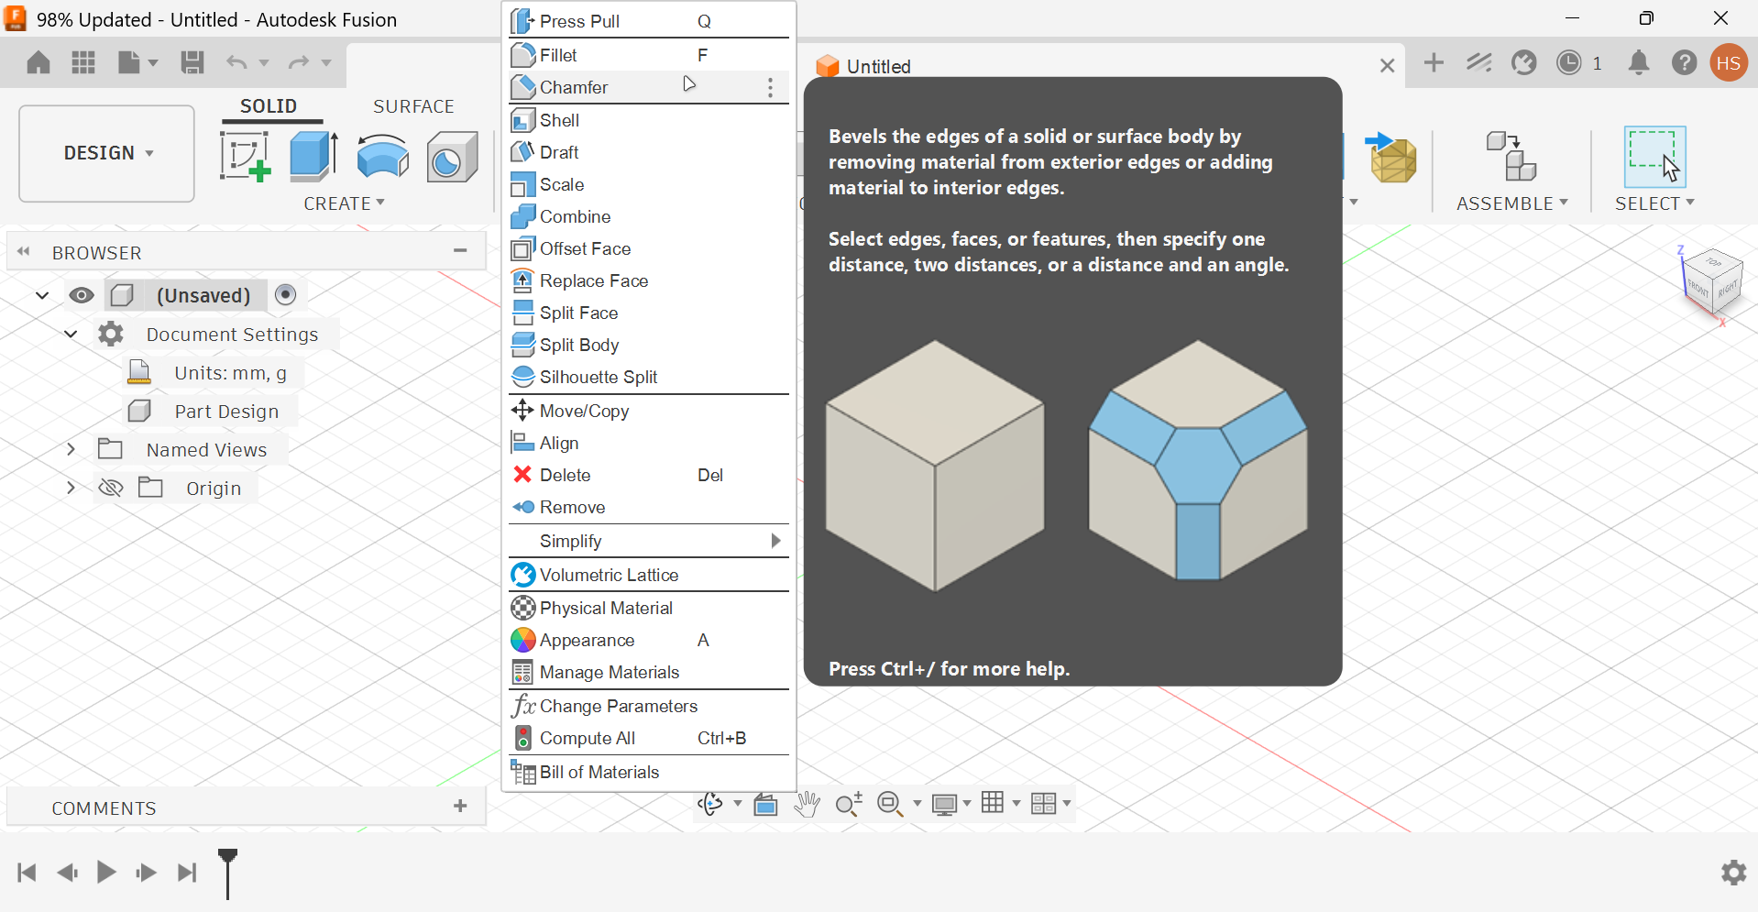Open timeline settings gear
The width and height of the screenshot is (1758, 912).
coord(1733,873)
